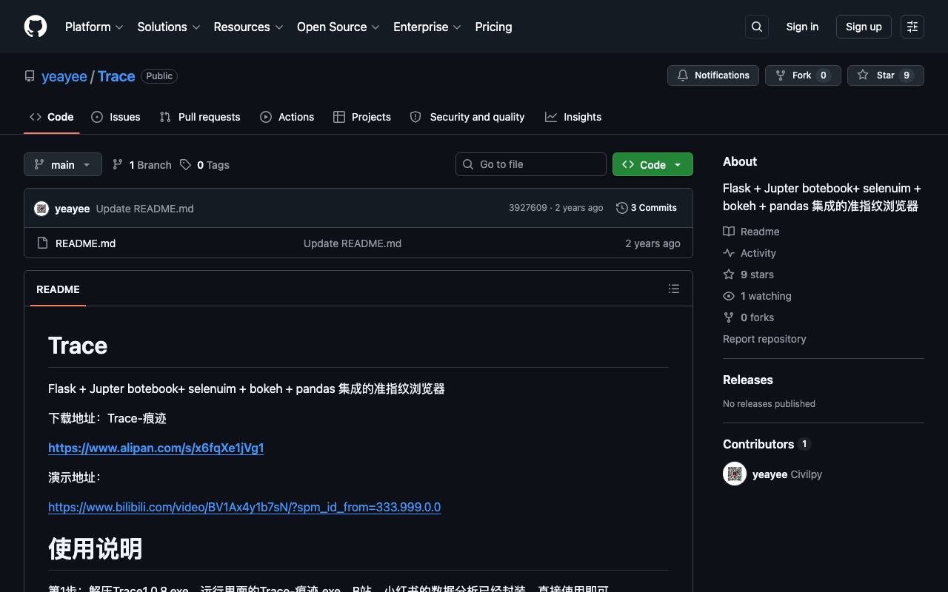
Task: Expand the Enterprise menu
Action: click(427, 27)
